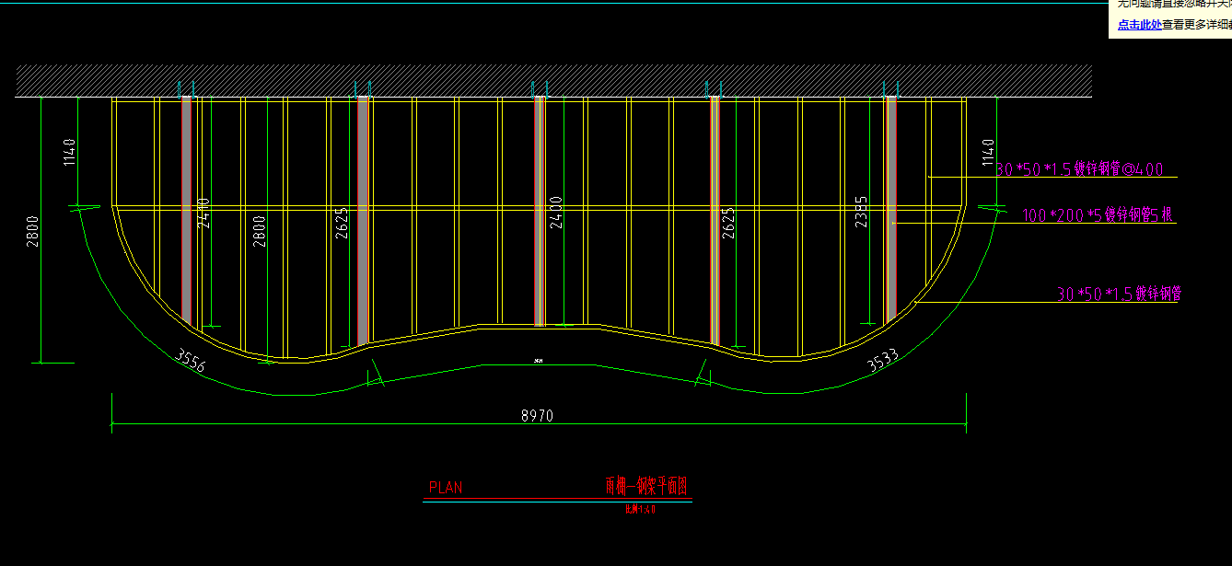The image size is (1232, 566).
Task: Click the PLAN title text
Action: (446, 488)
